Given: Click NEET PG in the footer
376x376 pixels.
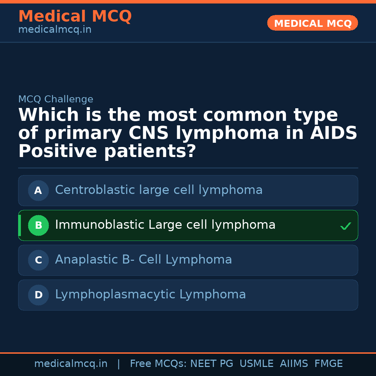Looking at the screenshot, I should [212, 364].
